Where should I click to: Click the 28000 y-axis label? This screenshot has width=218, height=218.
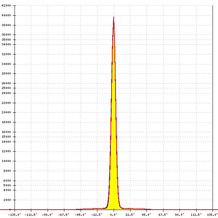[x=6, y=73]
